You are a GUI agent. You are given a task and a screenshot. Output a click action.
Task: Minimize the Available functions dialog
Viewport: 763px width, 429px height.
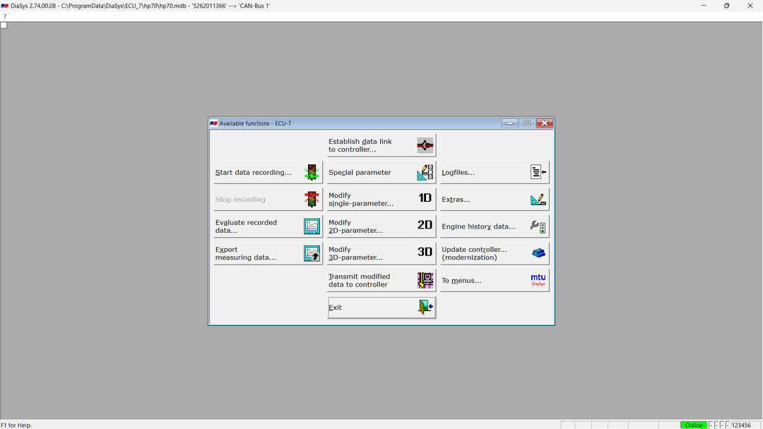click(509, 123)
